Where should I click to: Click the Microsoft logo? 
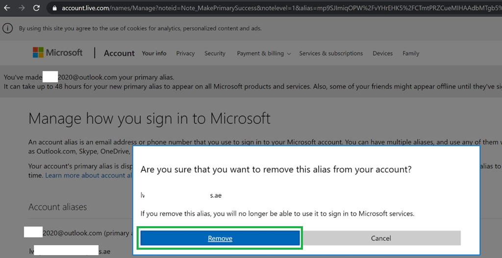click(58, 53)
